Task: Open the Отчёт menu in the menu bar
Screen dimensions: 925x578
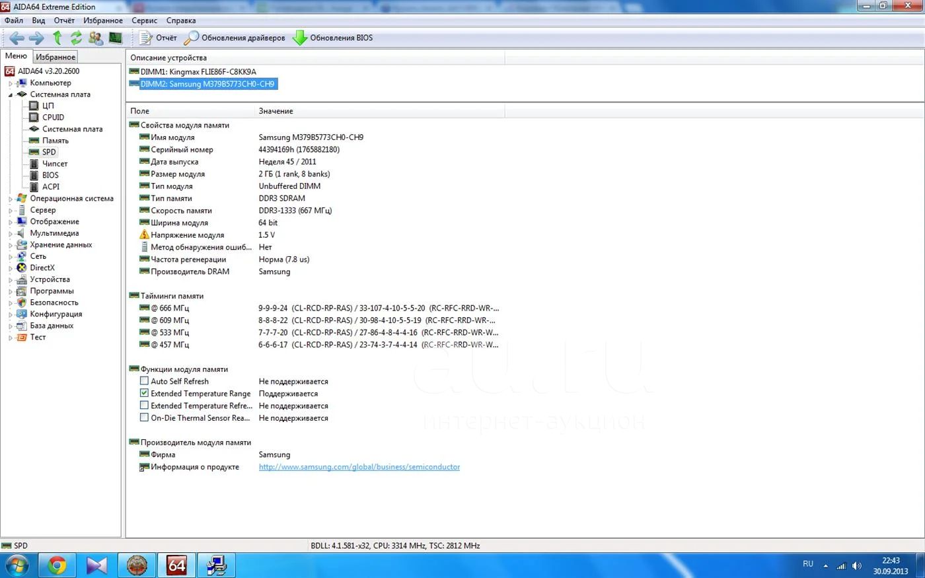Action: [64, 20]
